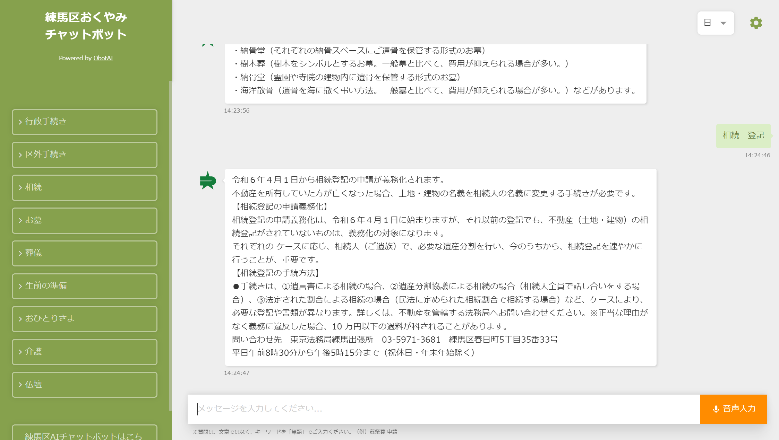Expand the 相続 category
Viewport: 779px width, 440px height.
tap(85, 187)
